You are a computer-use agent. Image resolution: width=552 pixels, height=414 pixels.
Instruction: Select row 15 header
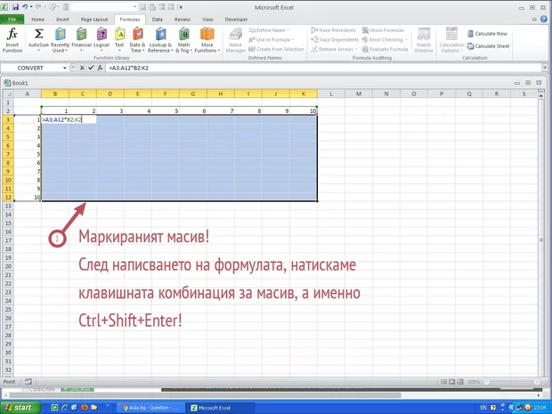[x=8, y=223]
